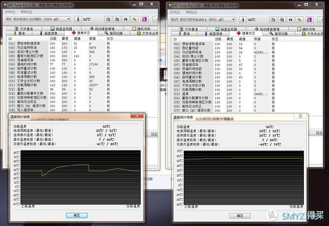Open 文件(F) menu in right HD Tune window

[175, 12]
